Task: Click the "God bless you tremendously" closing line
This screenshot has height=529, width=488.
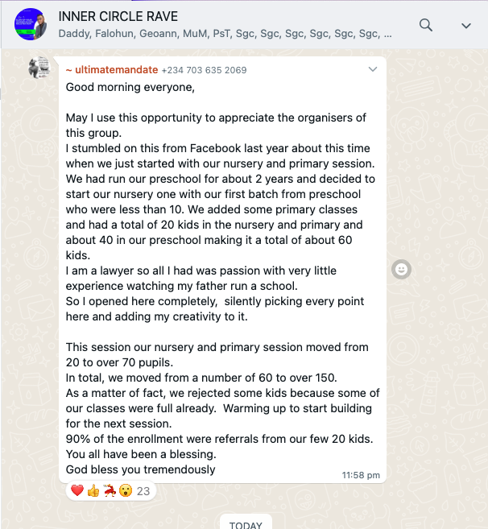Action: (140, 469)
